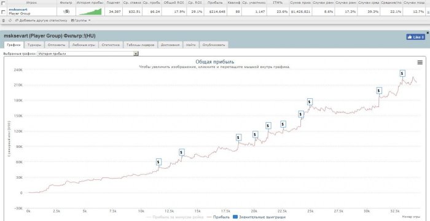Switch to the Найти tab
The height and width of the screenshot is (221, 430).
pyautogui.click(x=190, y=45)
